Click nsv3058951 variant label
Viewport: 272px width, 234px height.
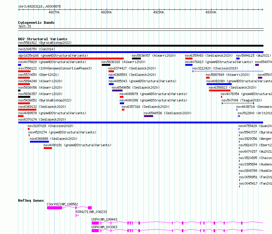click(x=255, y=177)
